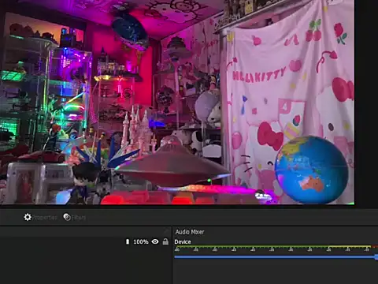Select the Audio Mixer panel title

point(190,232)
